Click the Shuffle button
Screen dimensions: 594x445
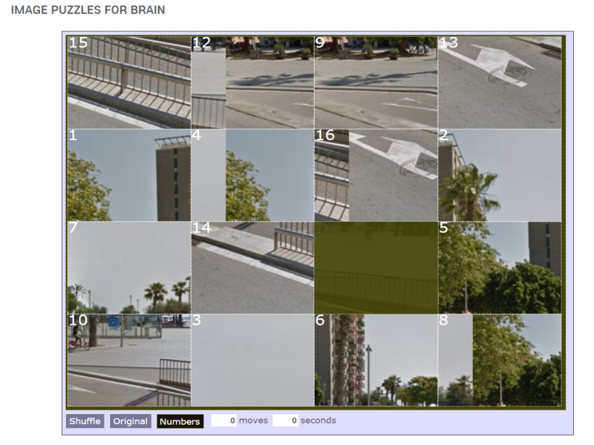pyautogui.click(x=85, y=421)
